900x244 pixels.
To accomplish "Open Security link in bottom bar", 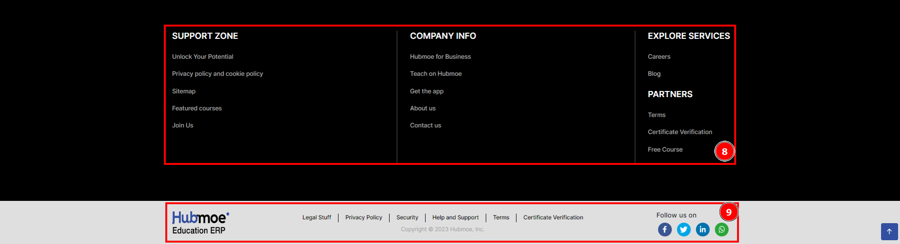I will tap(407, 217).
